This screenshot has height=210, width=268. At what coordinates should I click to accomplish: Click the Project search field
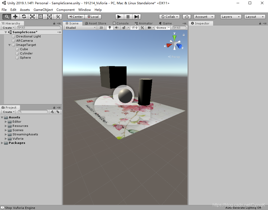tap(33, 112)
